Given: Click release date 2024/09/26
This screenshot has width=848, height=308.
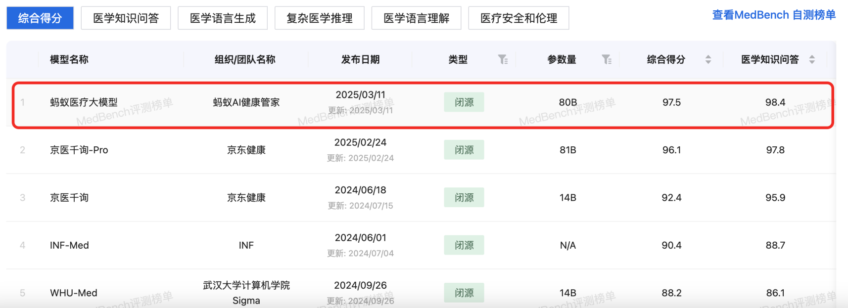Looking at the screenshot, I should 360,285.
